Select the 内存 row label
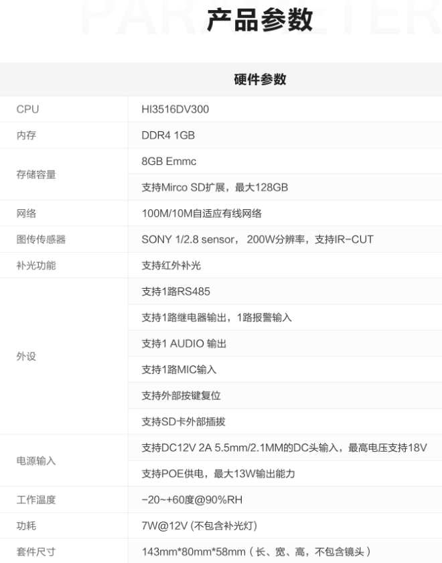Image resolution: width=442 pixels, height=563 pixels. (x=26, y=135)
